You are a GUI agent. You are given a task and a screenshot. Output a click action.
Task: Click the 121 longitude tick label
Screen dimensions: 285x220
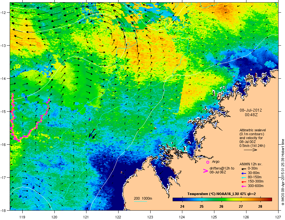click(86, 217)
